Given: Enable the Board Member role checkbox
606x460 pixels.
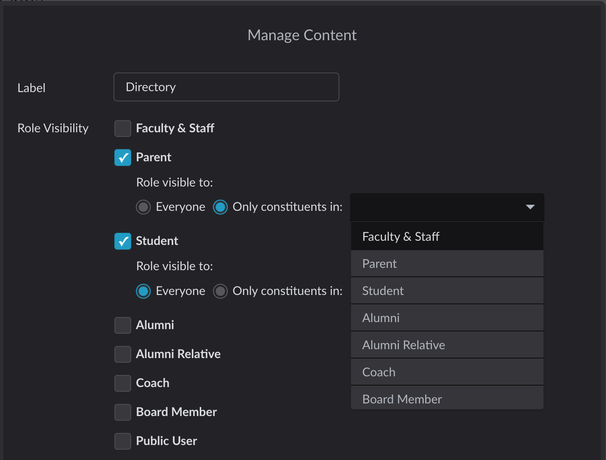Looking at the screenshot, I should [x=123, y=412].
